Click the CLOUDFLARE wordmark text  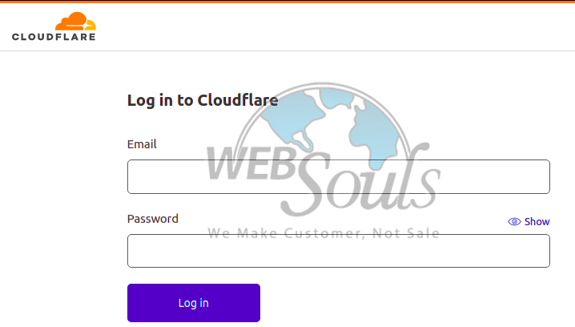(x=54, y=37)
